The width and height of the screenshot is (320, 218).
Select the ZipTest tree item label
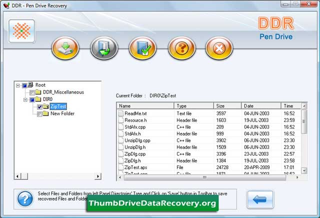(x=58, y=106)
